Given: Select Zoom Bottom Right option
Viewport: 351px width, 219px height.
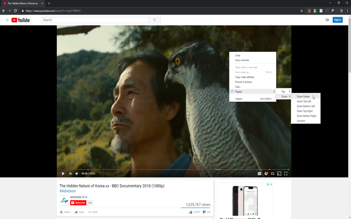Looking at the screenshot, I should [x=306, y=116].
